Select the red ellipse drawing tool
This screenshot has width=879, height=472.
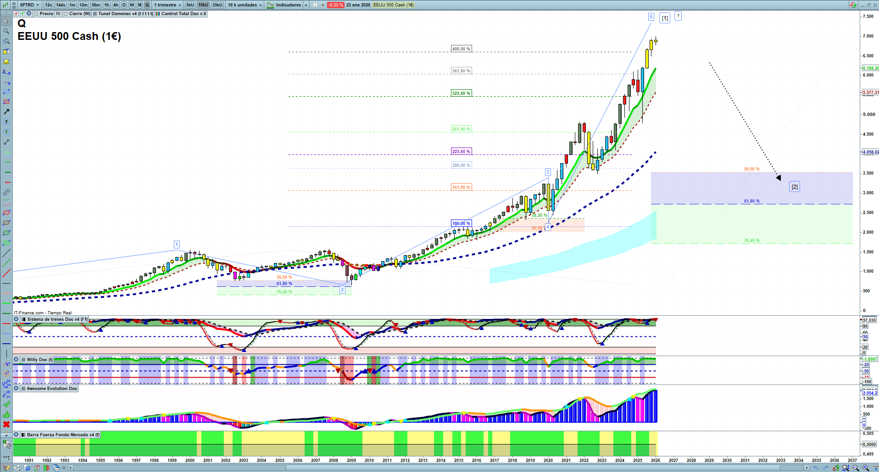(x=6, y=213)
